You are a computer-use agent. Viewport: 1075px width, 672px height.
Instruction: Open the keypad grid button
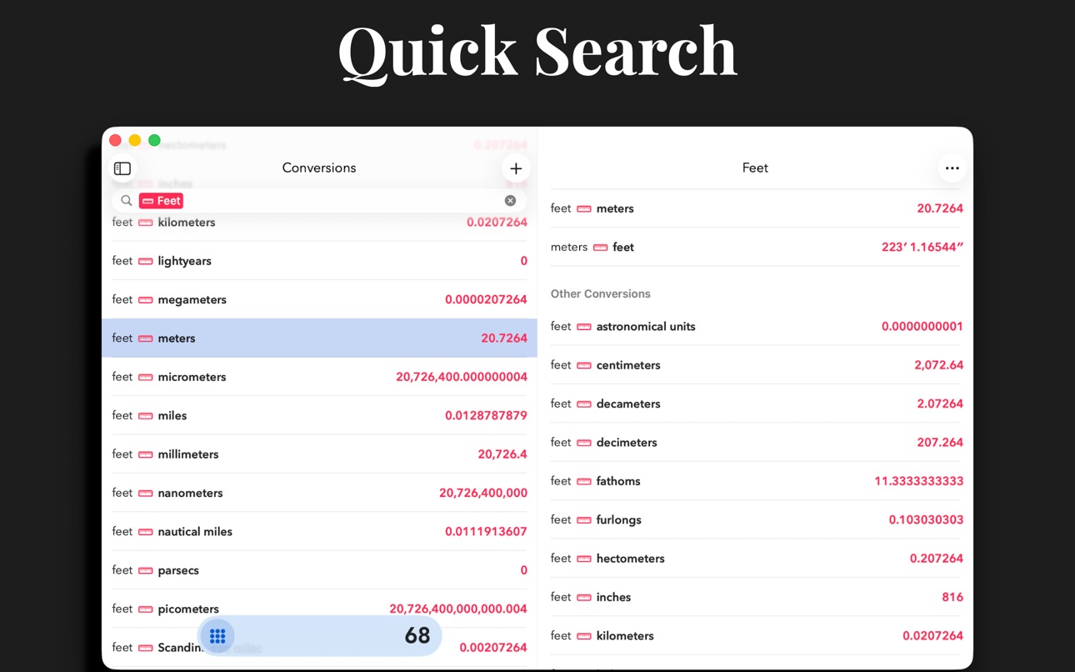(x=217, y=636)
